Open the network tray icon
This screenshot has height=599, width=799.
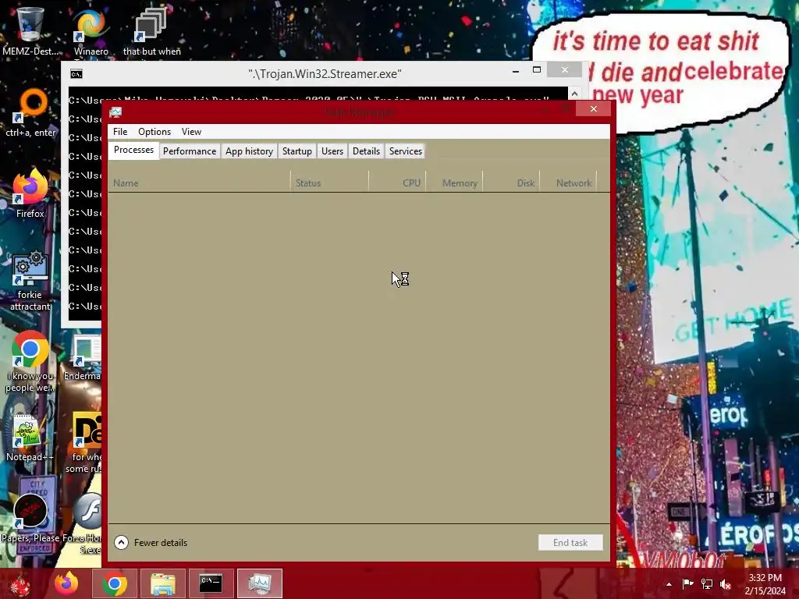[707, 583]
